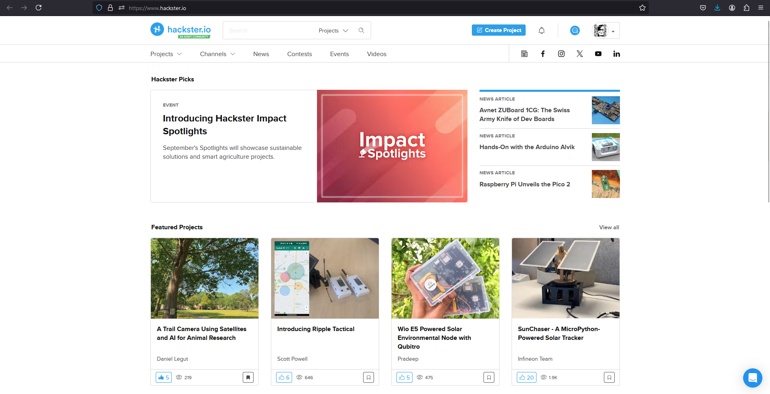Open the Firefox application menu
The width and height of the screenshot is (770, 394).
click(761, 8)
